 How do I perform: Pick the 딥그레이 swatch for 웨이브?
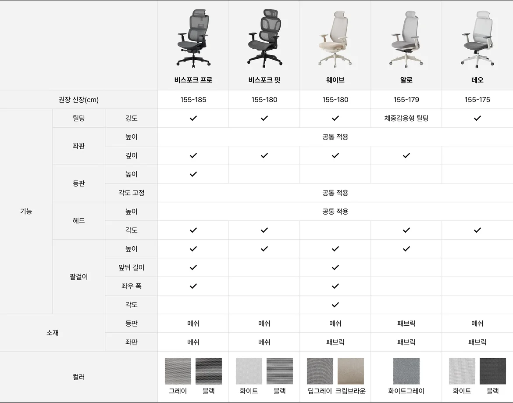pyautogui.click(x=320, y=371)
